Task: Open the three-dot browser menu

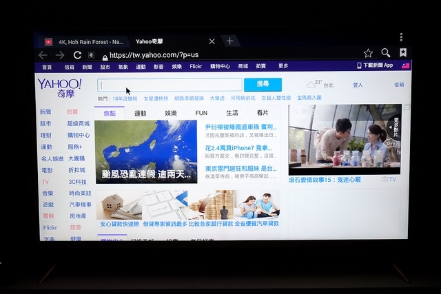Action: (x=401, y=36)
